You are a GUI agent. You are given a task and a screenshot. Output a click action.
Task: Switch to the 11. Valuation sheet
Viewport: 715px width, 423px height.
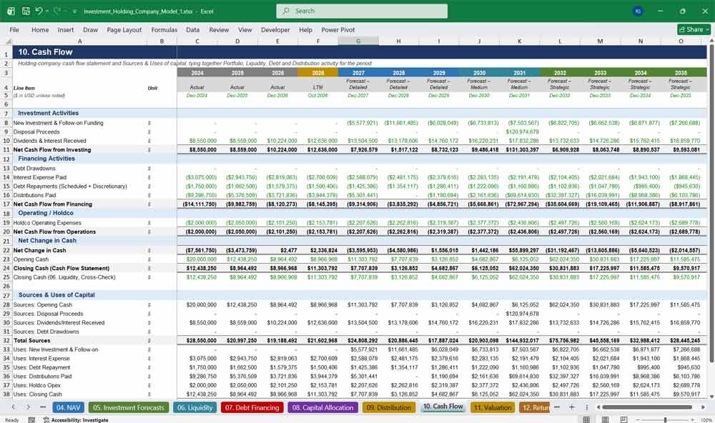(x=492, y=407)
